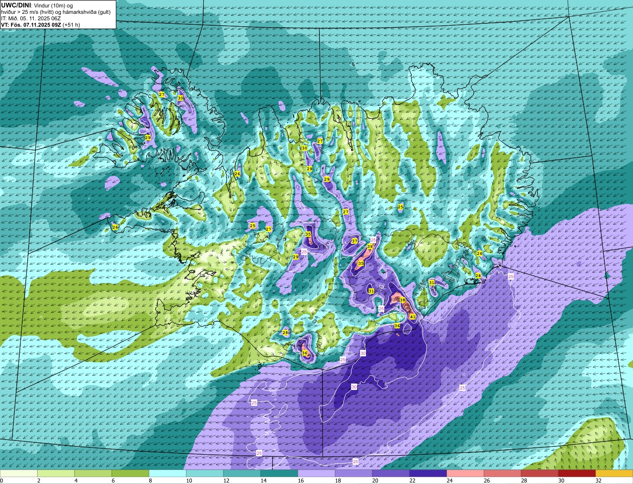Click legend scale value '6'

[112, 481]
